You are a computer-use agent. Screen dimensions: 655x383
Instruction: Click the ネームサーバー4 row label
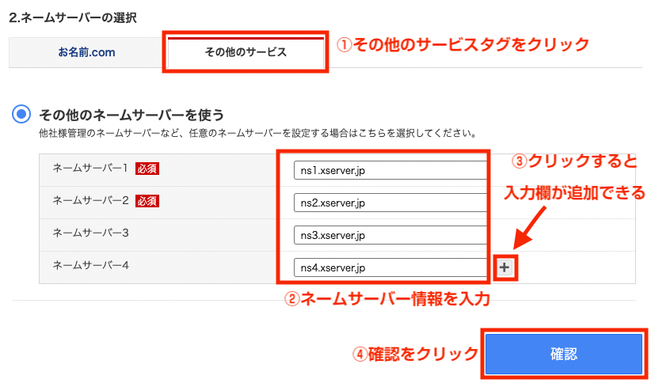click(90, 265)
